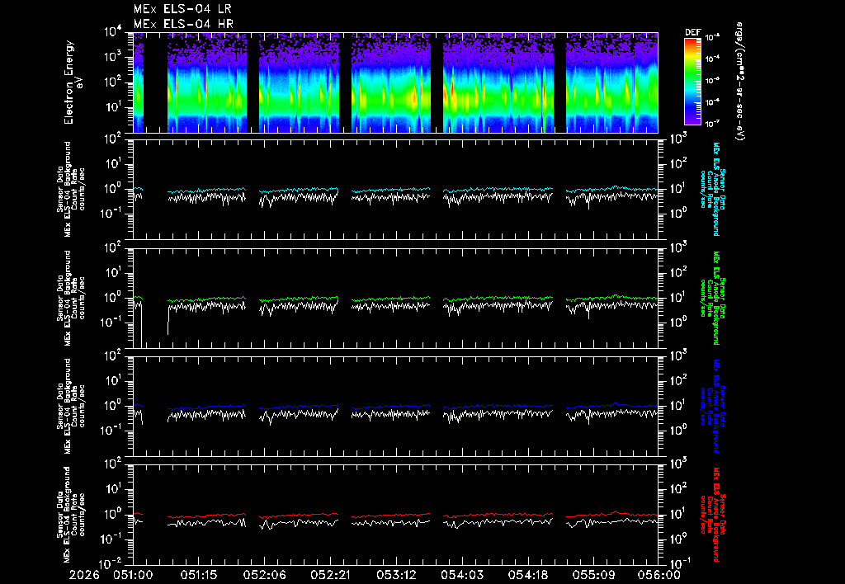Viewport: 845px width, 584px height.
Task: Click the 2026 year label
Action: coord(85,575)
